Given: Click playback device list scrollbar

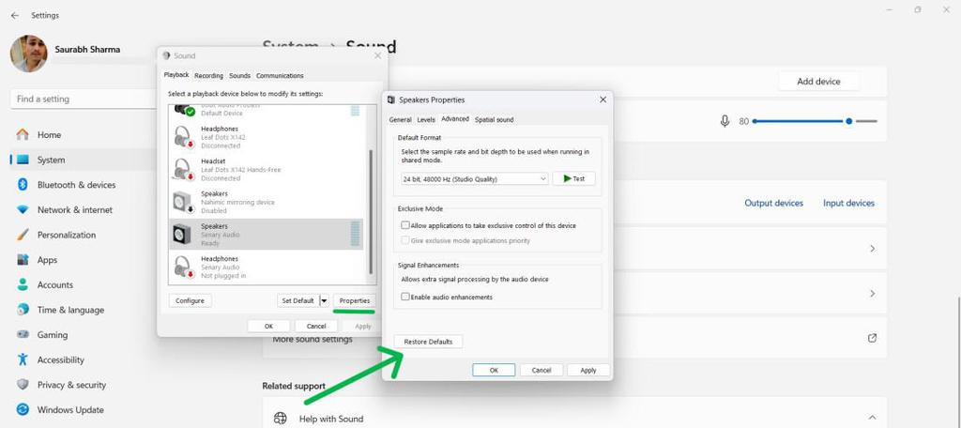Looking at the screenshot, I should pos(370,211).
